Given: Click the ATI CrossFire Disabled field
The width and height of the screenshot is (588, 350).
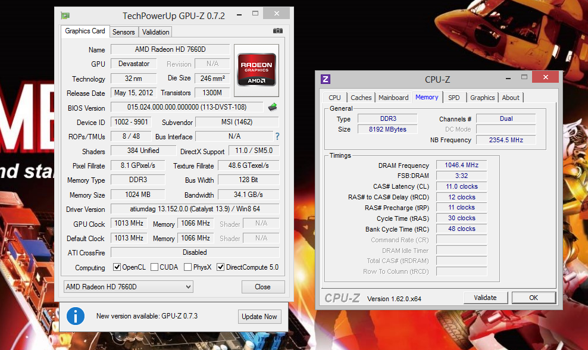Looking at the screenshot, I should (x=195, y=252).
